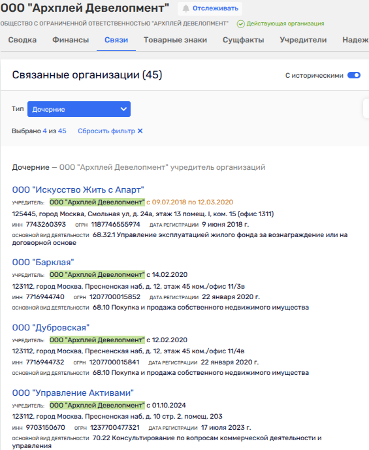Screen dimensions: 369x450
Task: Go to the Сущфакты tab
Action: click(x=244, y=40)
